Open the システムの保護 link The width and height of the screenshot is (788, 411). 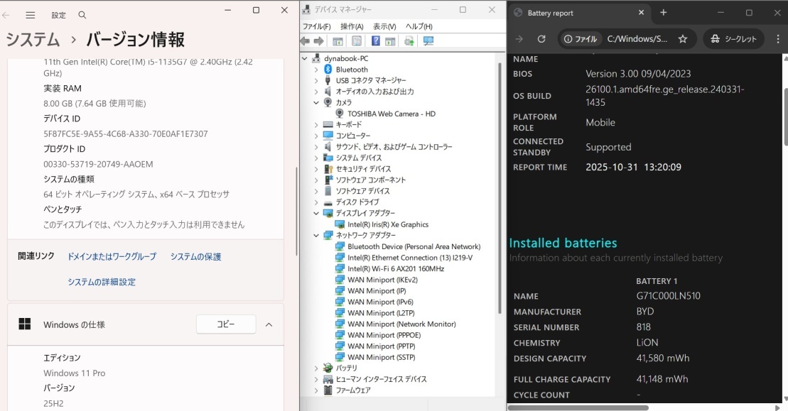tap(195, 256)
